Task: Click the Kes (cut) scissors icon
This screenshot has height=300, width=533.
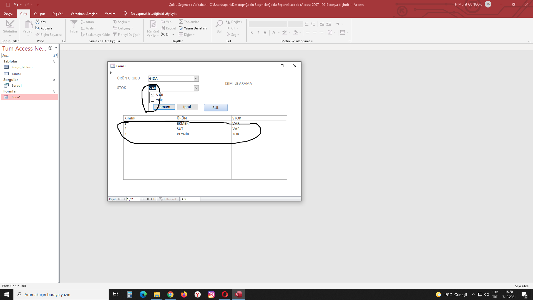Action: pos(37,22)
